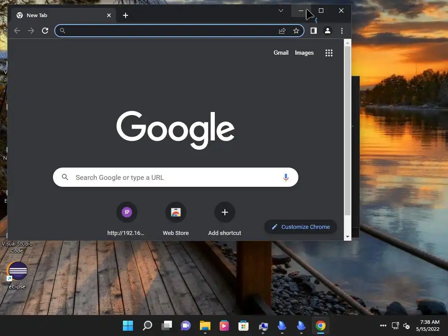The height and width of the screenshot is (336, 448).
Task: Minimize the Chrome window
Action: (301, 10)
